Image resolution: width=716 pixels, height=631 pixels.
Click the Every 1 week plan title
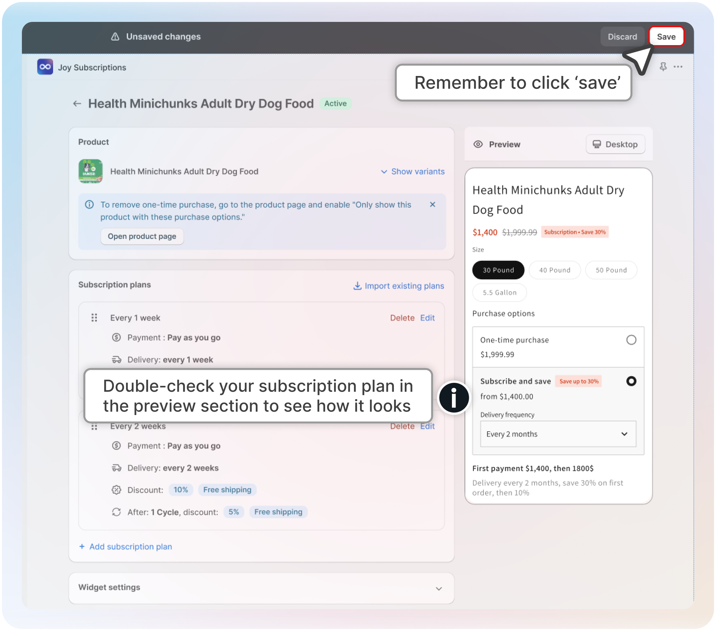[x=135, y=317]
